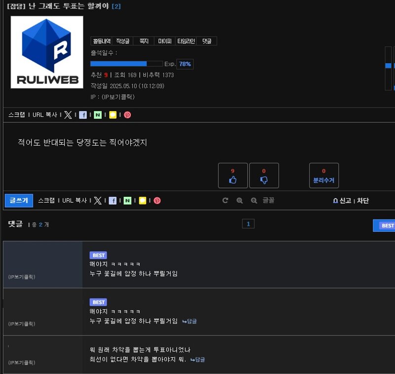Click the Exp progress bar
395x374 pixels.
pos(126,64)
